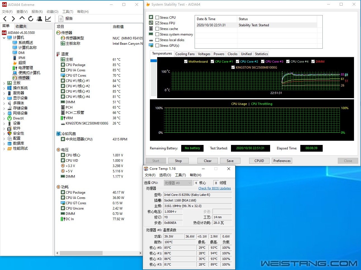Click the DirectX Xbox icon in tree
Image resolution: width=361 pixels, height=270 pixels.
coord(10,118)
